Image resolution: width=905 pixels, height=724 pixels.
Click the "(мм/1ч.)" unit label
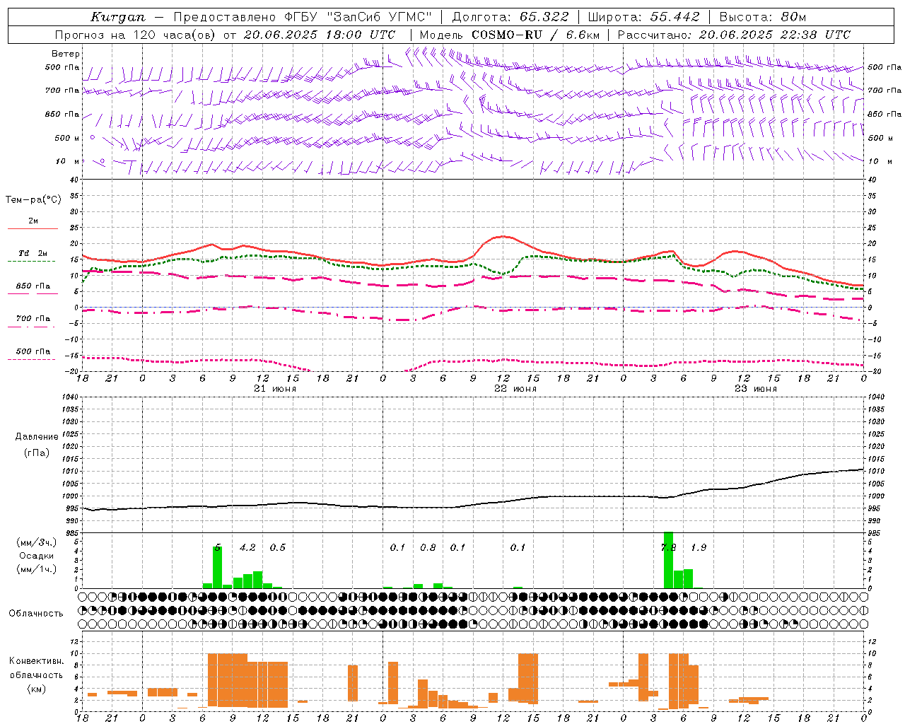(37, 569)
